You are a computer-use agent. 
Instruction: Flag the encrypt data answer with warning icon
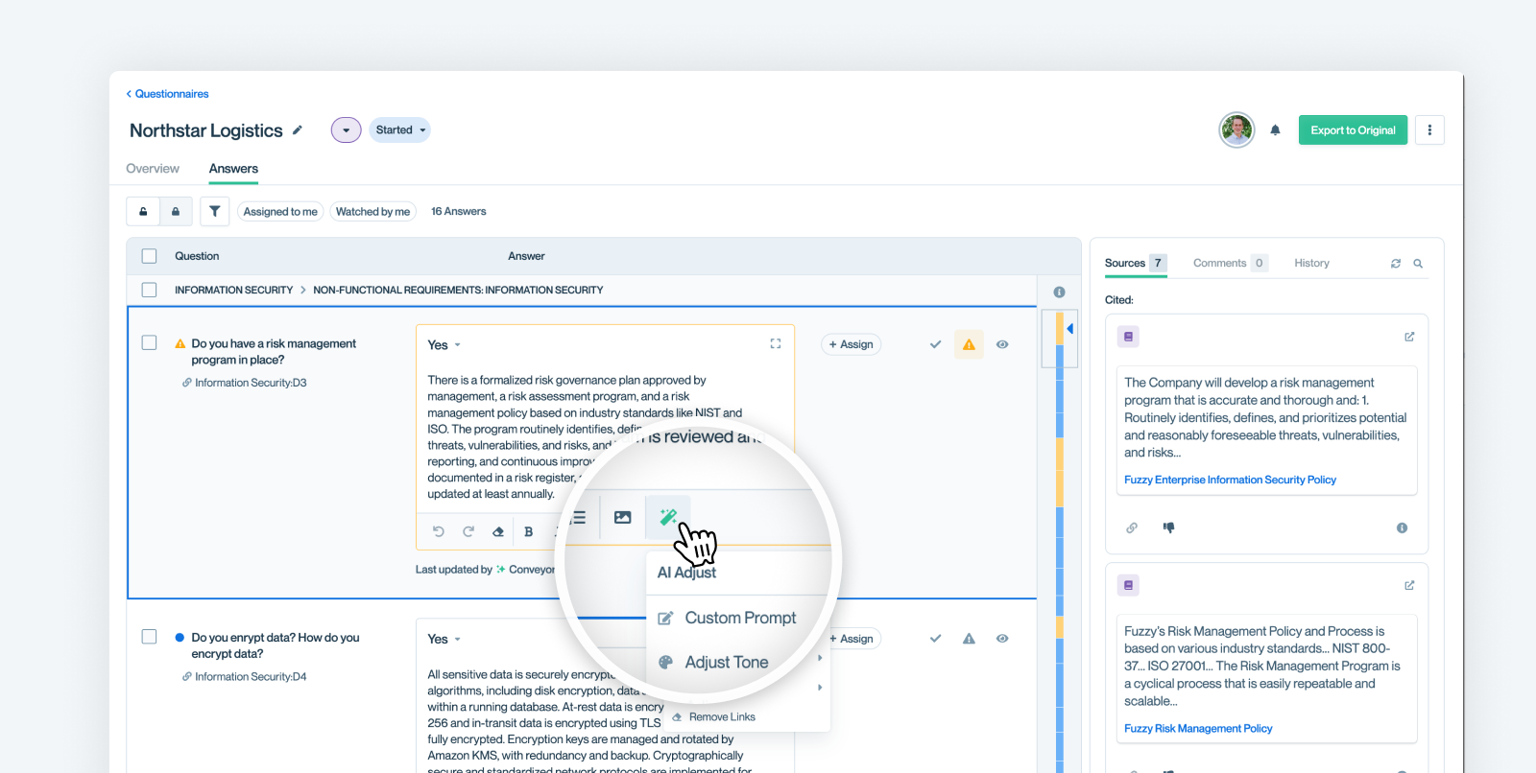[x=969, y=639]
